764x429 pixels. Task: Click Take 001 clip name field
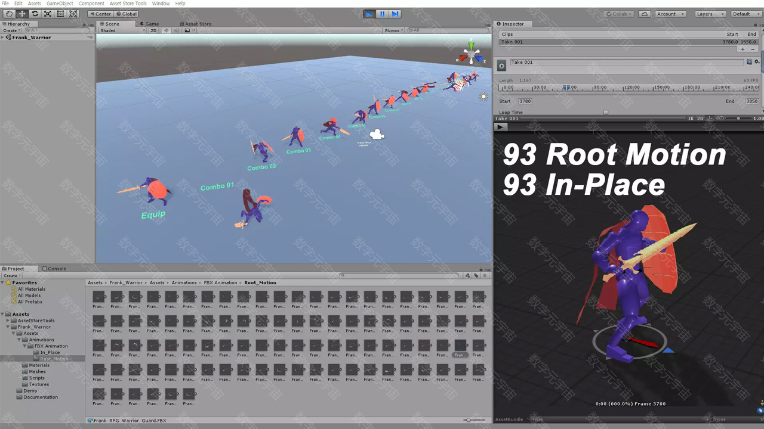pos(627,62)
